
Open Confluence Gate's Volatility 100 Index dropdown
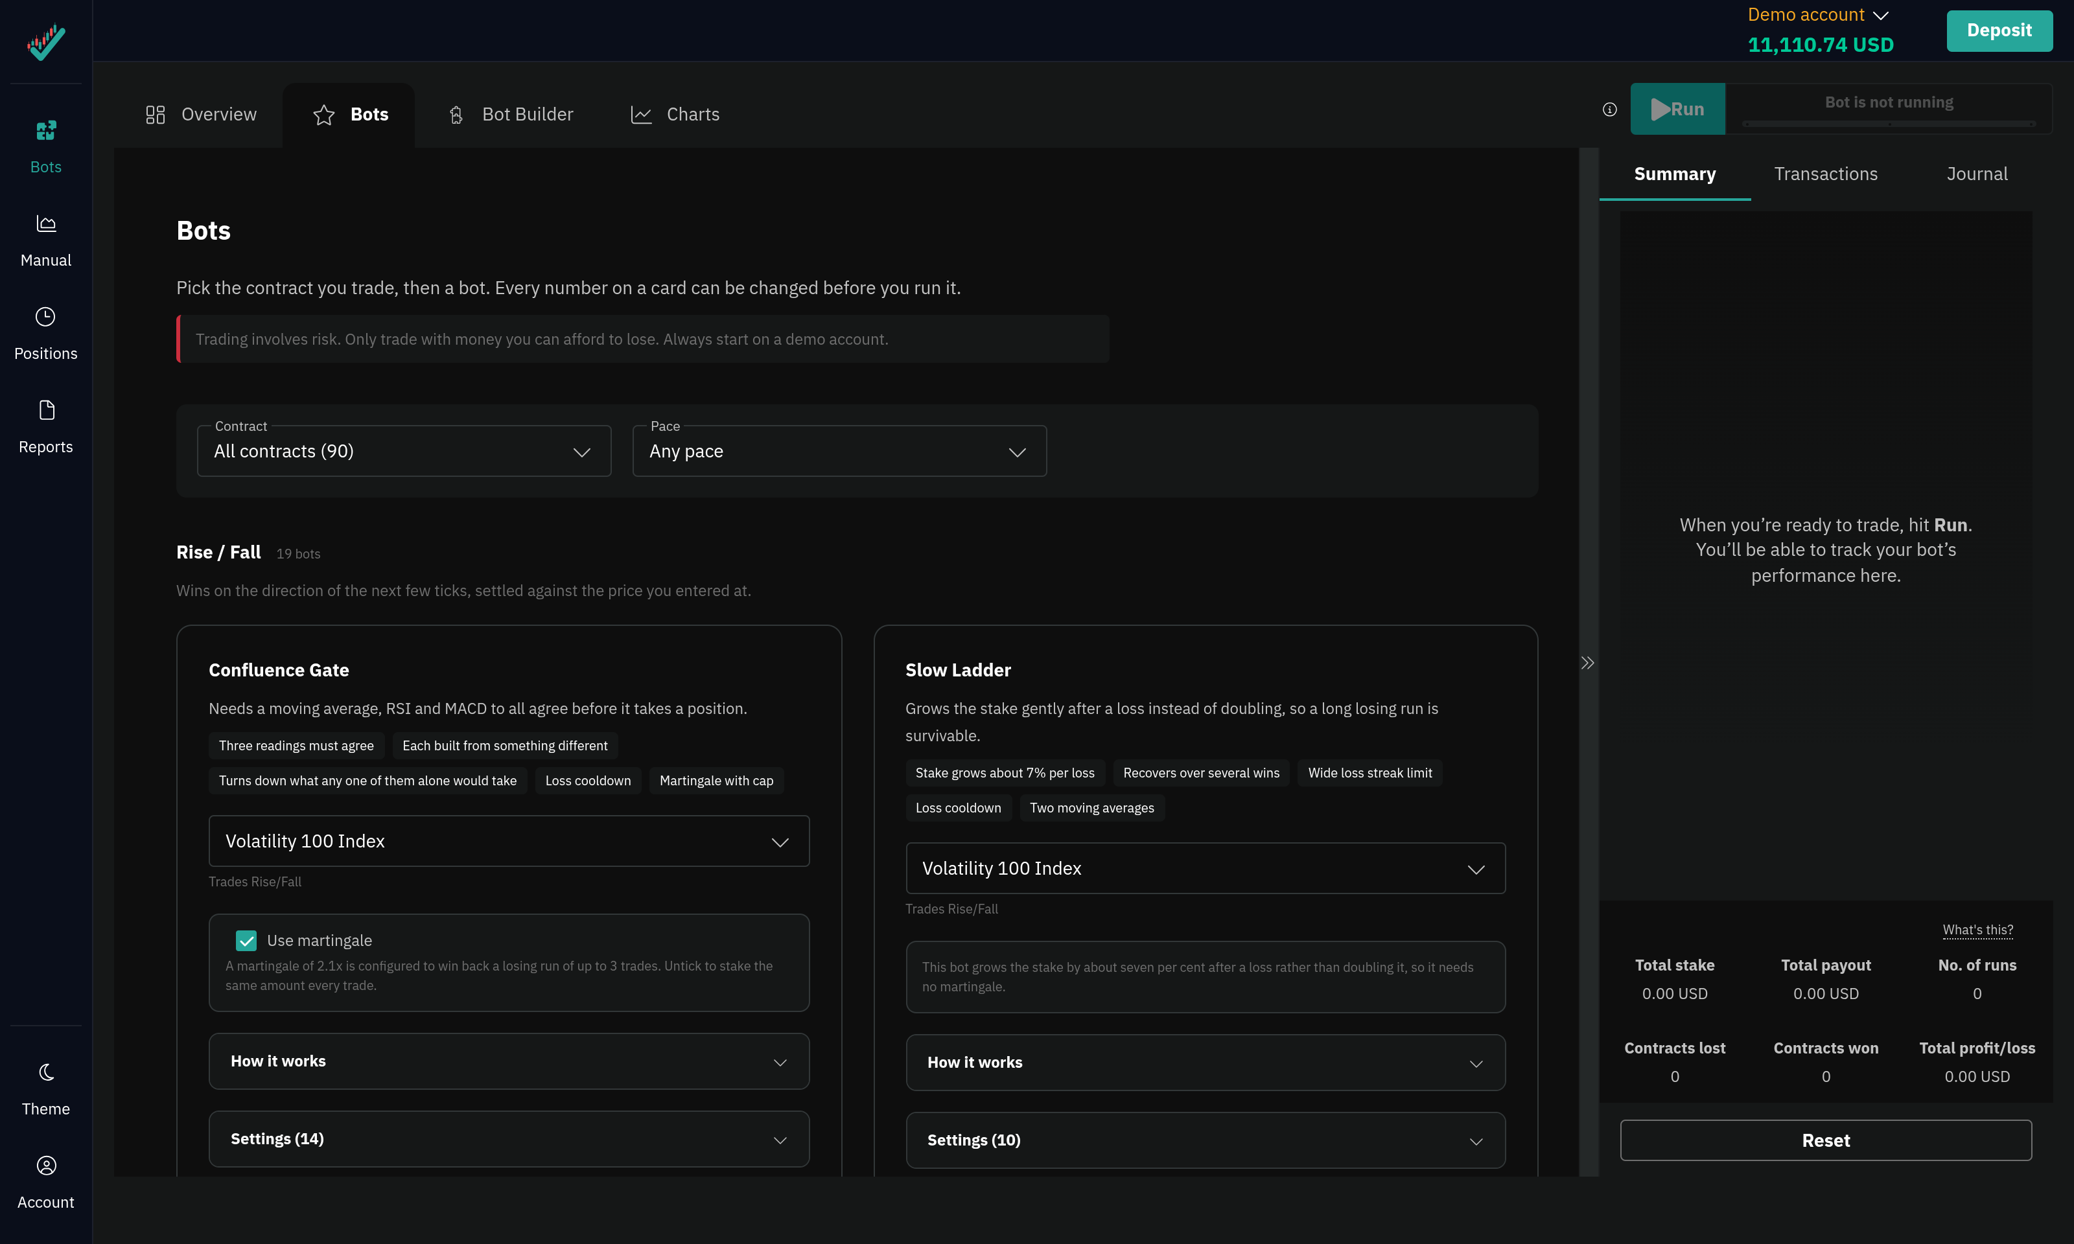pos(509,841)
